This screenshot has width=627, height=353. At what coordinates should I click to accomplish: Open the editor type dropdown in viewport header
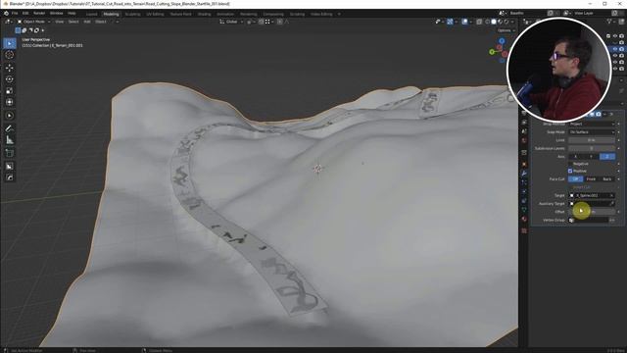click(x=8, y=22)
